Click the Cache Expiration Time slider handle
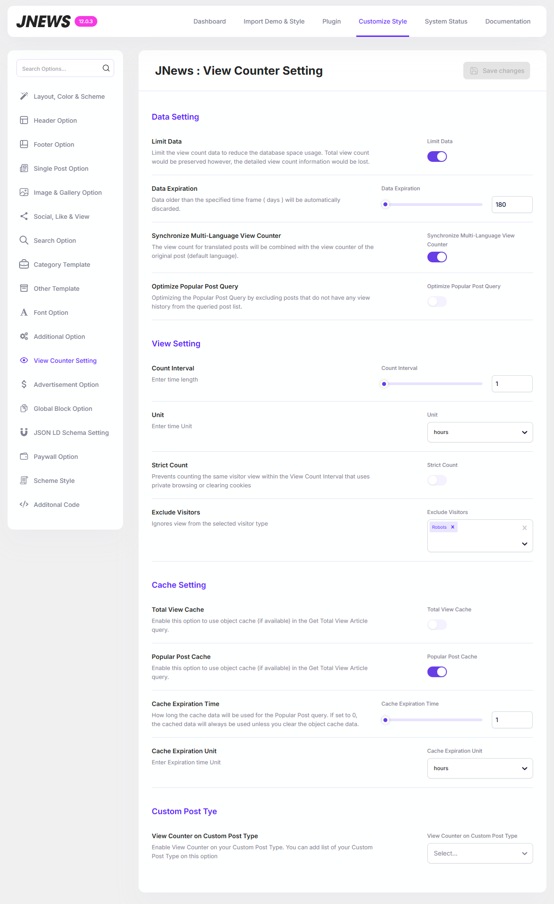 tap(386, 720)
